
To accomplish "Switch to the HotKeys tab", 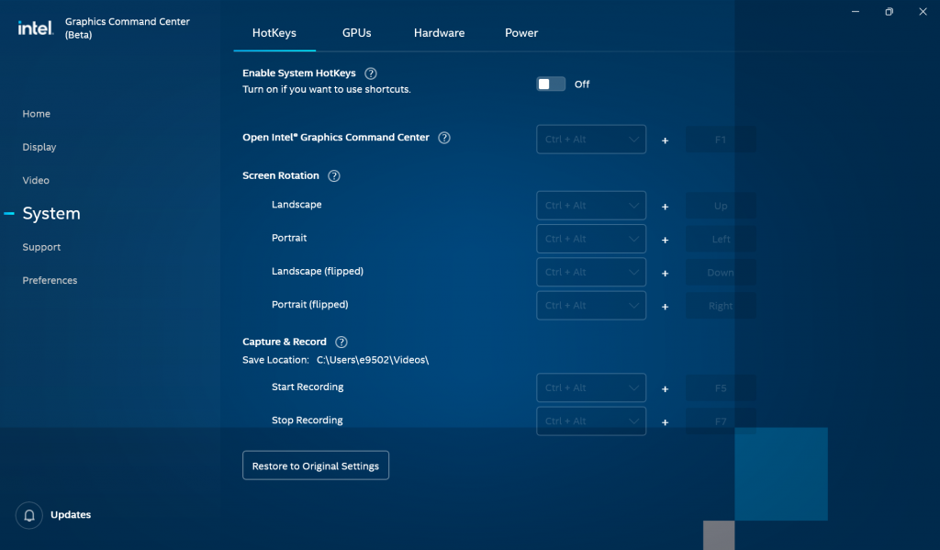I will [x=274, y=33].
